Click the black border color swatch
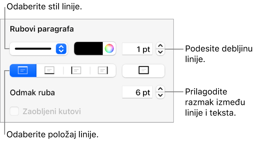The width and height of the screenshot is (257, 142). 89,48
